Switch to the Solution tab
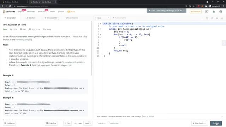The width and height of the screenshot is (226, 127). coord(31,18)
